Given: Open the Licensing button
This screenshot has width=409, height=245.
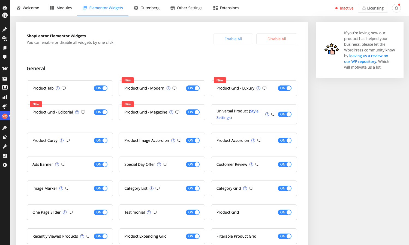Looking at the screenshot, I should (373, 8).
